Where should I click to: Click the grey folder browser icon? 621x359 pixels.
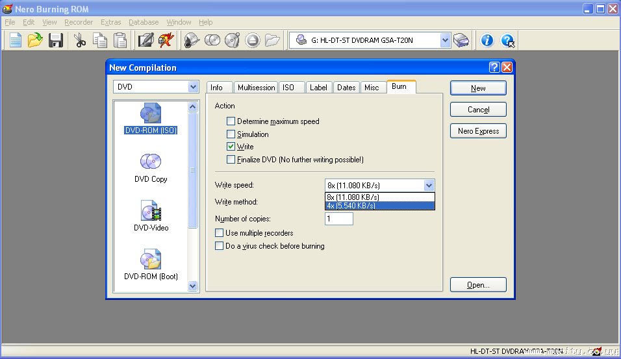[x=272, y=40]
